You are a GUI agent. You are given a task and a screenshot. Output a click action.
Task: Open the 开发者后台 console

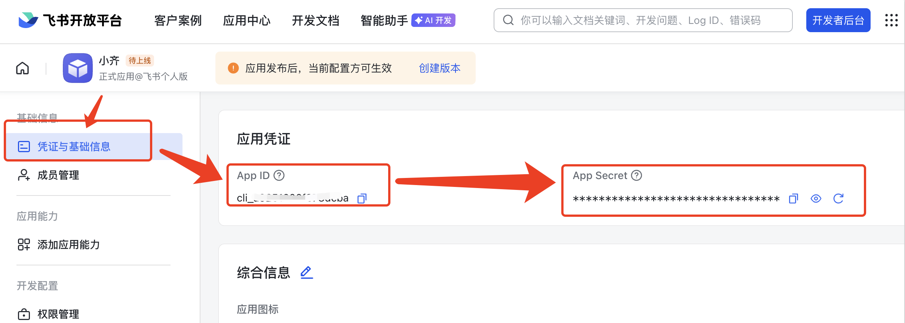(x=838, y=20)
